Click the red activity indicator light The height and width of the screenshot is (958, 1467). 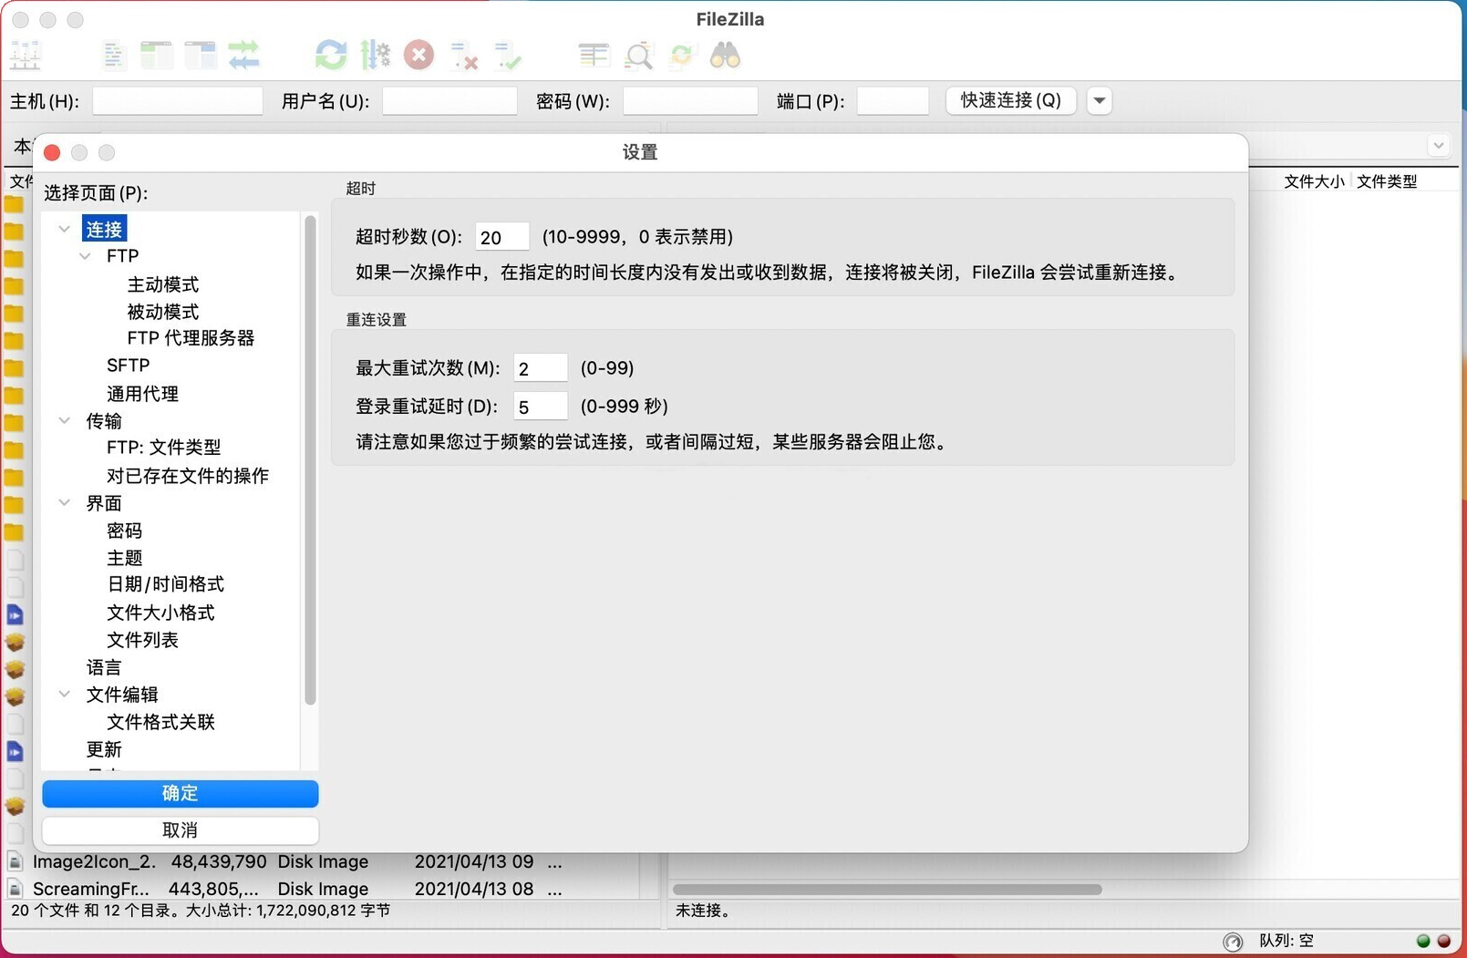(1444, 941)
